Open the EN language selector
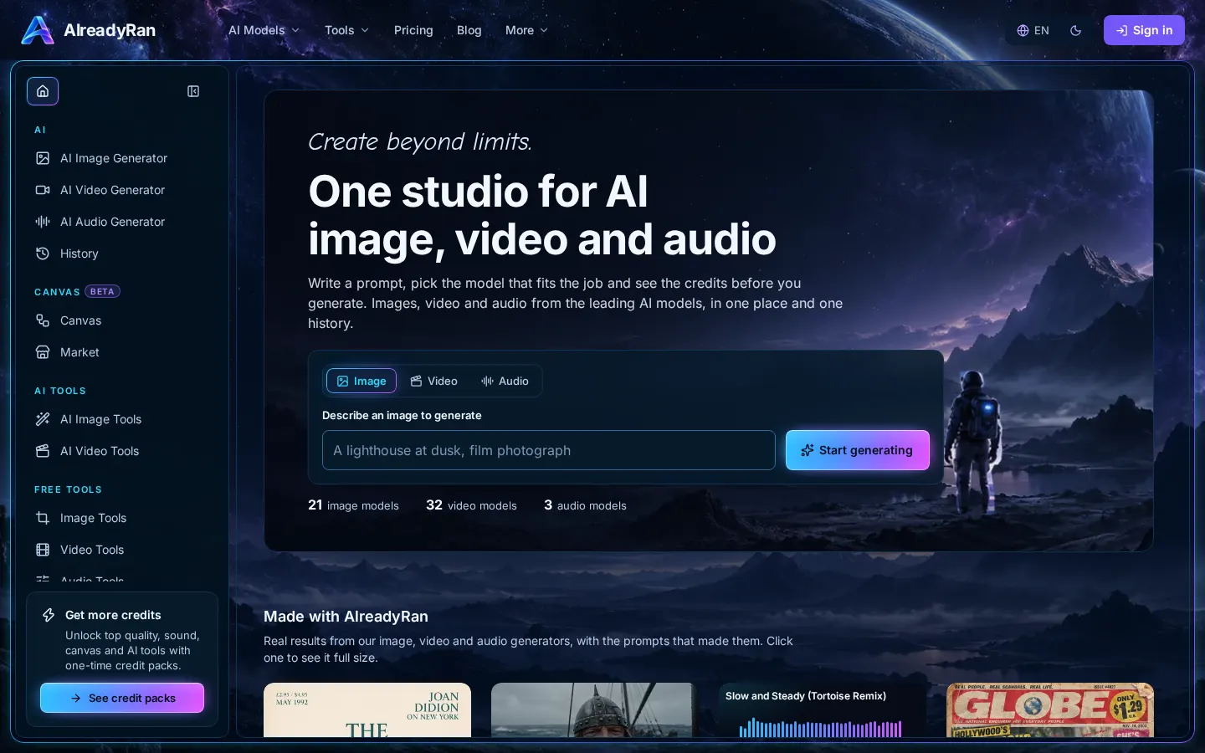Image resolution: width=1205 pixels, height=753 pixels. click(1033, 30)
